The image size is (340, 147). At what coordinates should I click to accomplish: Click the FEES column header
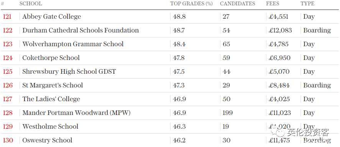[x=273, y=4]
